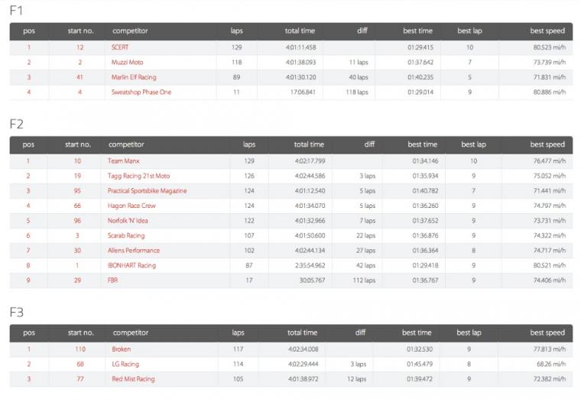Select the Scarab Racing link
This screenshot has height=399, width=581.
coord(126,235)
